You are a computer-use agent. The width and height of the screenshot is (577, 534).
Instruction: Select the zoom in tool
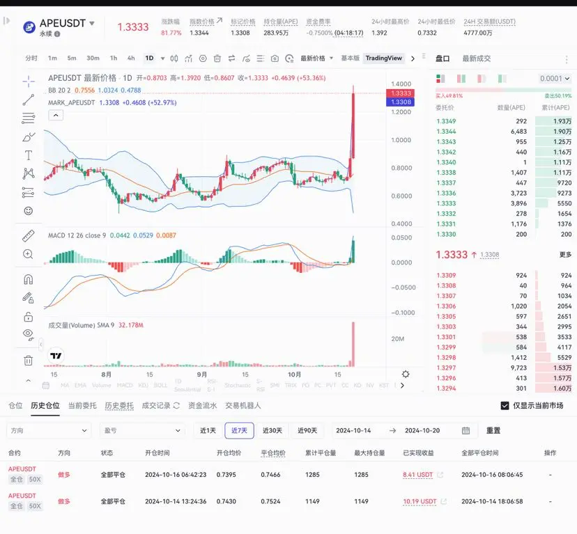(x=29, y=254)
